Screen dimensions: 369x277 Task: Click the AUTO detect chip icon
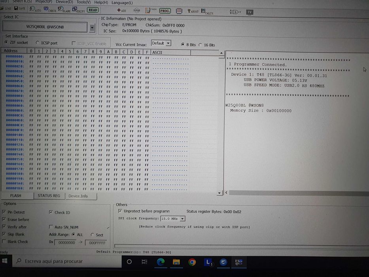(x=35, y=9)
